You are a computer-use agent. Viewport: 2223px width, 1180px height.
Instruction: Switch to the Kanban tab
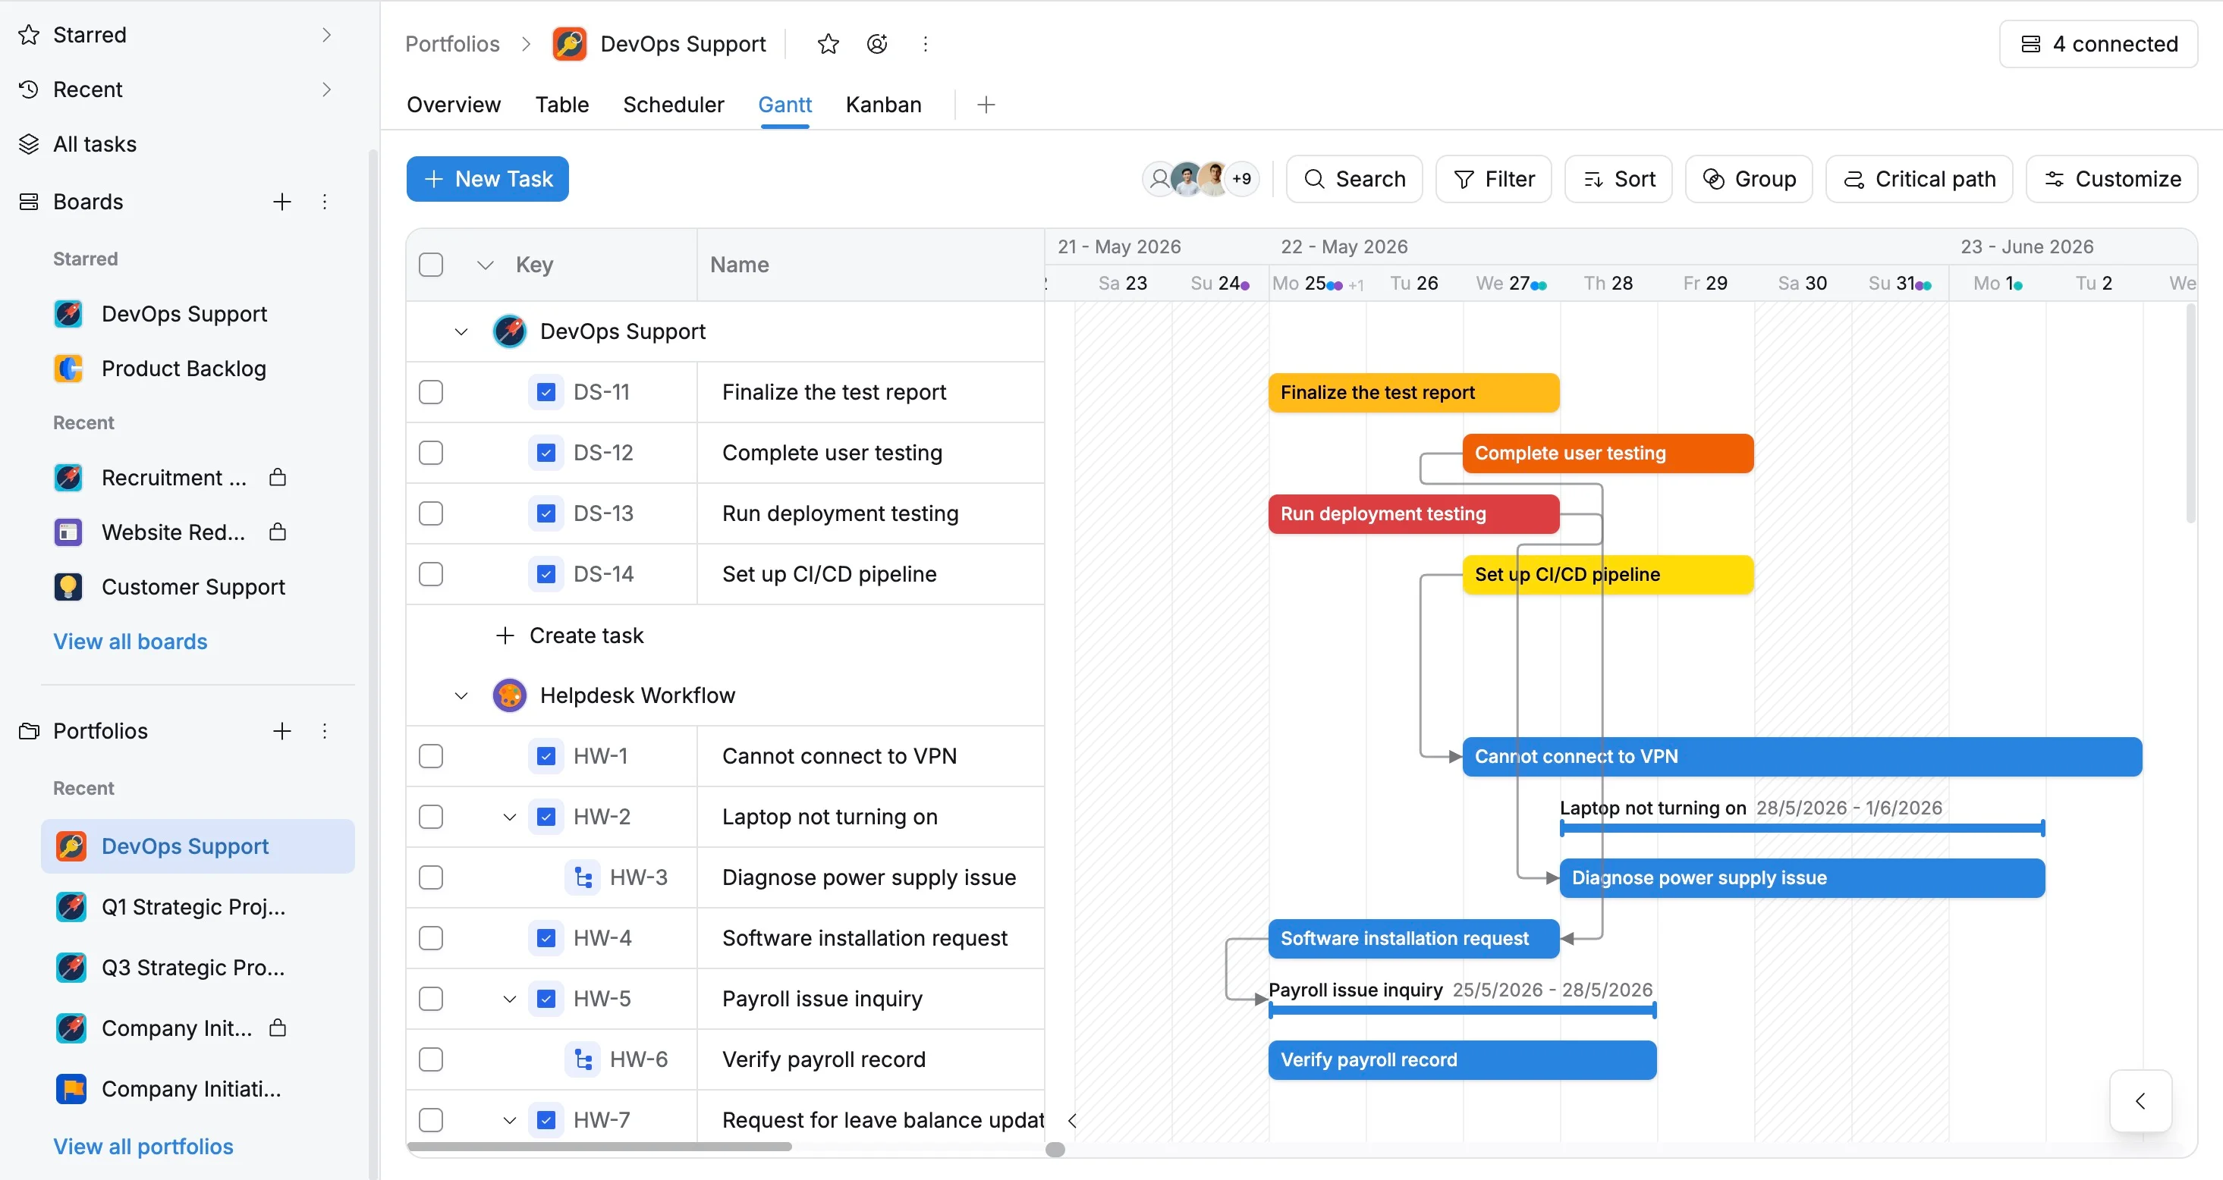[883, 105]
